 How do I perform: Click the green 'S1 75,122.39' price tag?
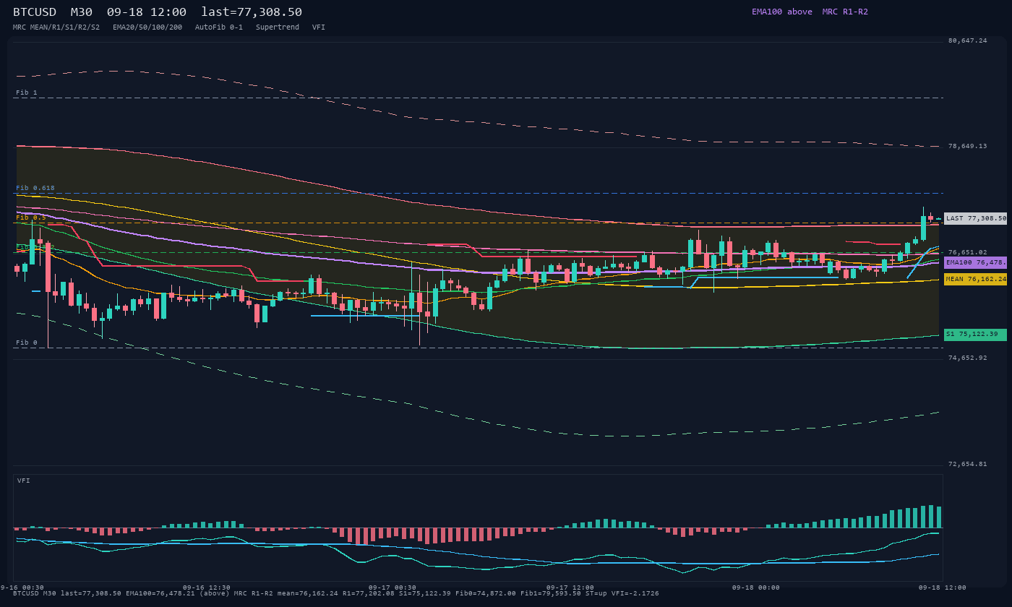(x=976, y=335)
